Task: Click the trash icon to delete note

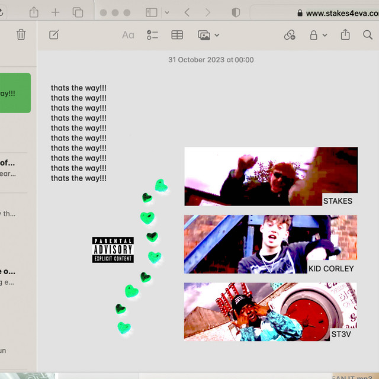Action: point(21,35)
